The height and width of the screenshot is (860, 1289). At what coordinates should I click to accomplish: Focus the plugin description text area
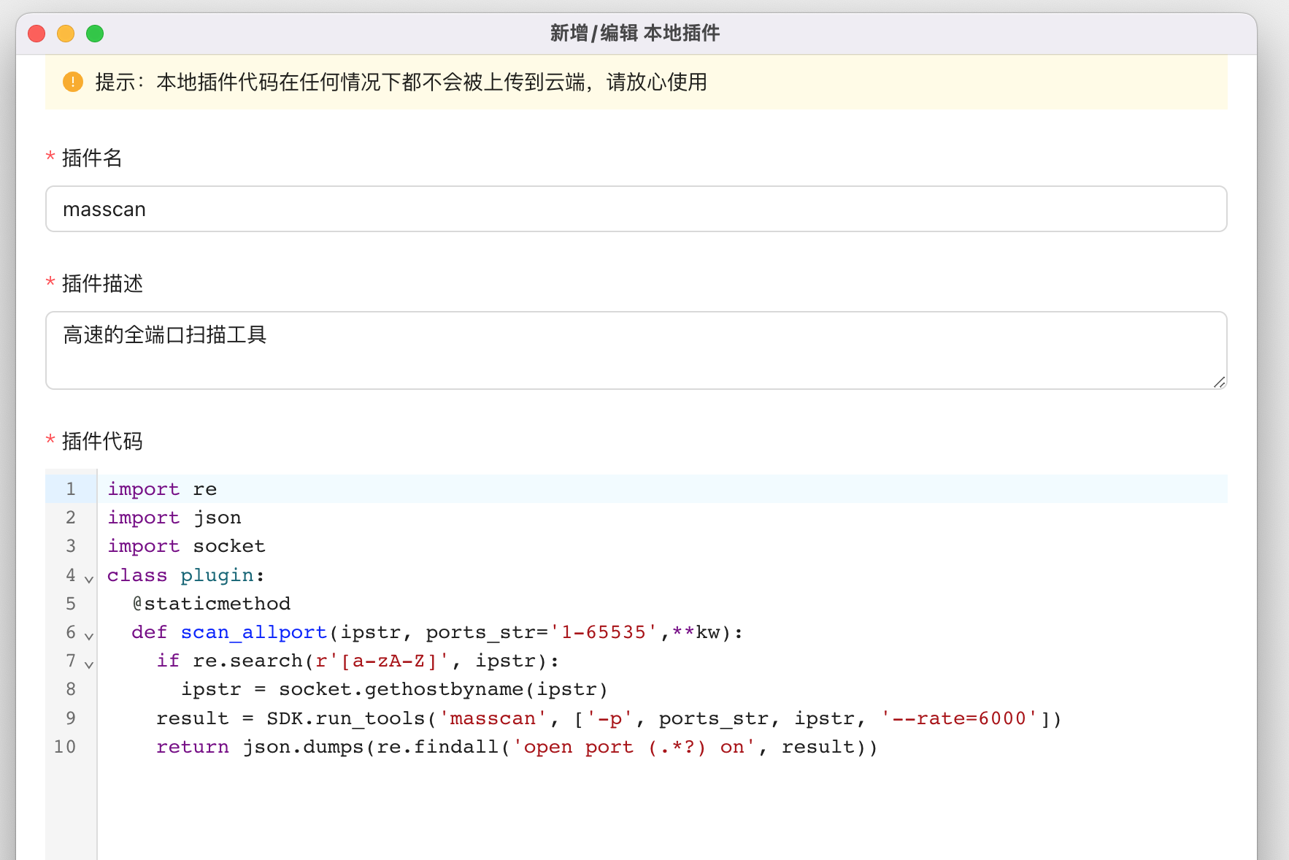[x=635, y=350]
